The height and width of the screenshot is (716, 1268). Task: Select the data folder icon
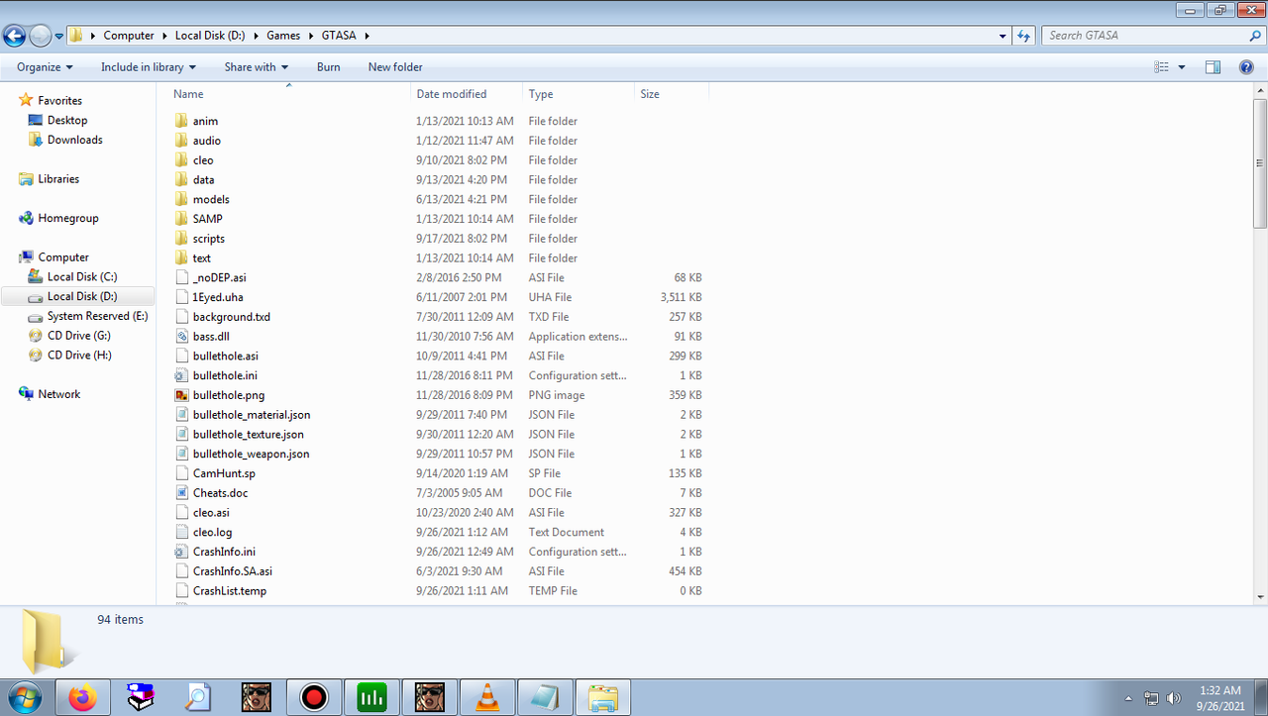tap(181, 180)
